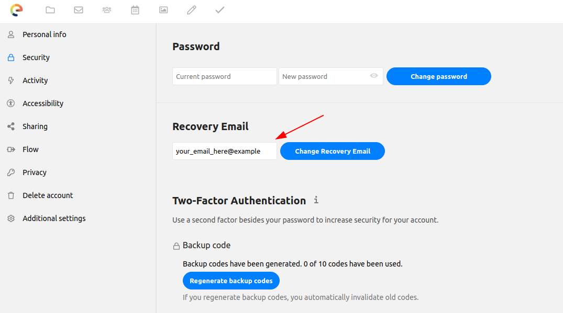Open the Privacy settings section
563x313 pixels.
pos(35,172)
